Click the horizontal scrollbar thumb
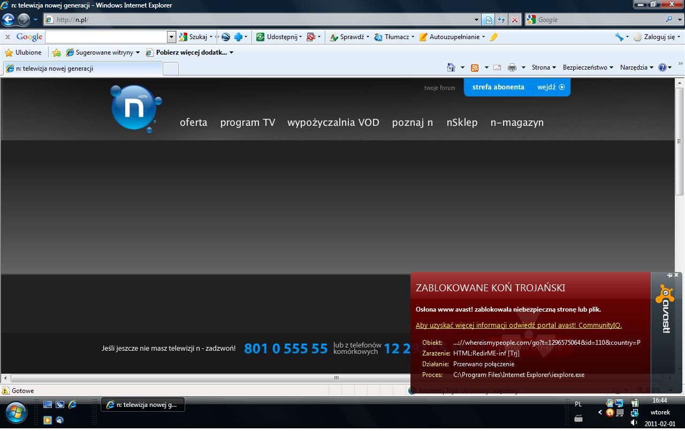 coord(337,378)
